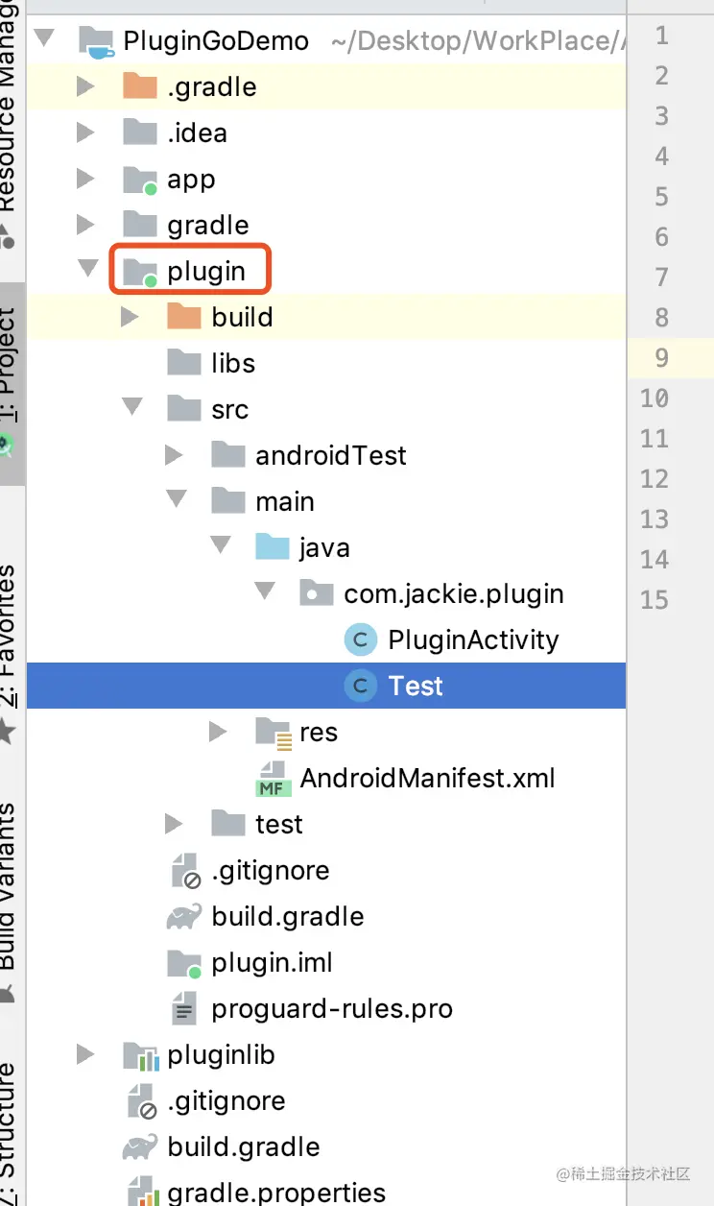Click the Test class icon
This screenshot has width=714, height=1206.
[x=361, y=686]
